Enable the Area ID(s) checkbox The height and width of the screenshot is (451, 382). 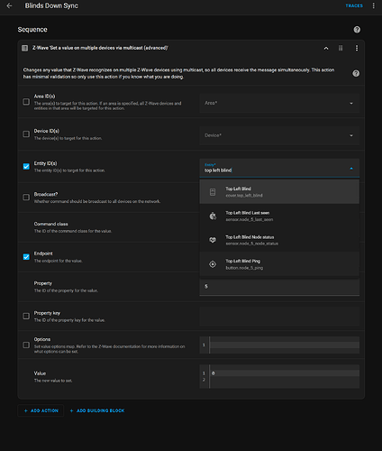click(26, 102)
